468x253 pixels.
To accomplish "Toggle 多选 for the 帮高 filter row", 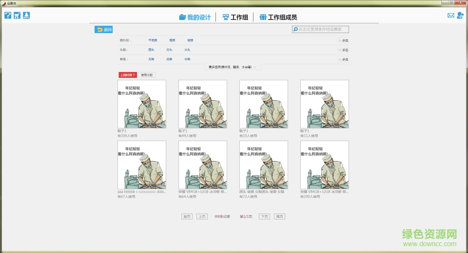I will pos(343,59).
